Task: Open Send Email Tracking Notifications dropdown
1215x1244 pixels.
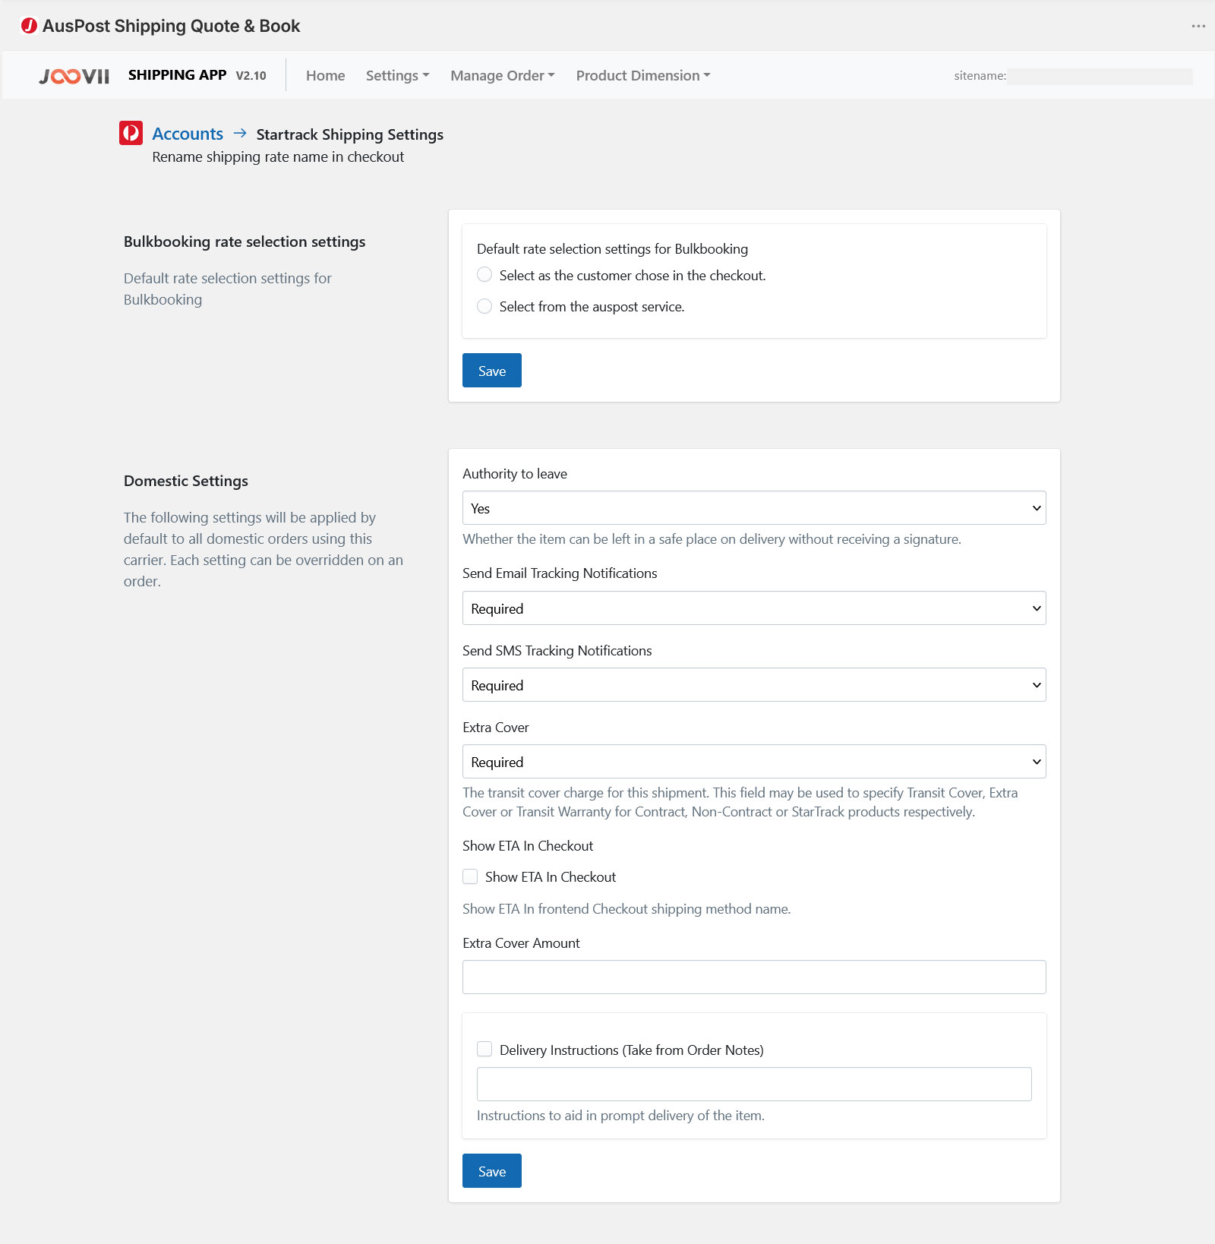Action: coord(754,608)
